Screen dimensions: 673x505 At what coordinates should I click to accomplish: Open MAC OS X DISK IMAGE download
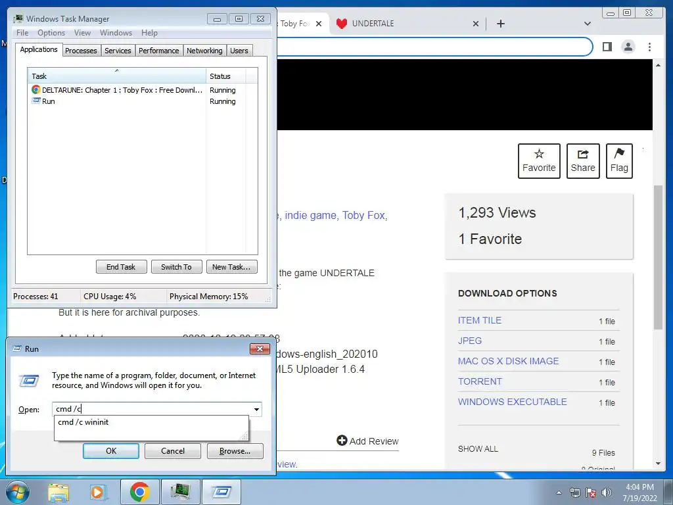pyautogui.click(x=508, y=361)
